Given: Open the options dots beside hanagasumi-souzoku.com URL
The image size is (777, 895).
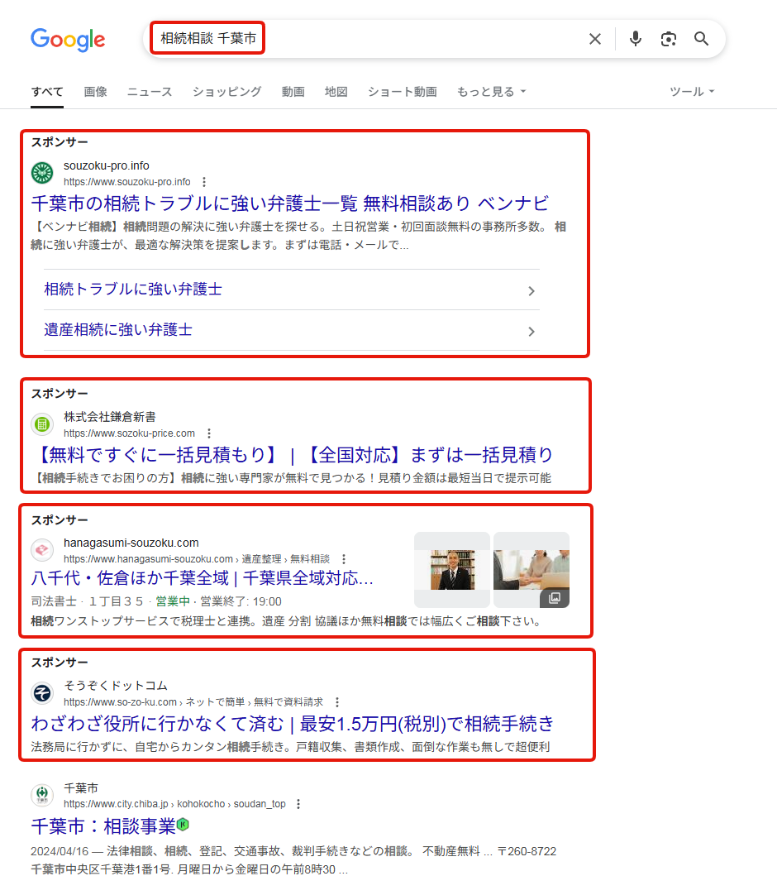Looking at the screenshot, I should pyautogui.click(x=343, y=559).
